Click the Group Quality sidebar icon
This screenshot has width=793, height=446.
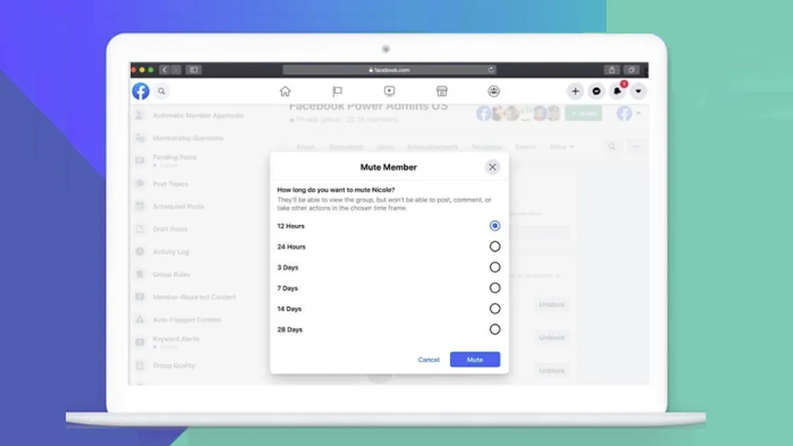(x=139, y=365)
